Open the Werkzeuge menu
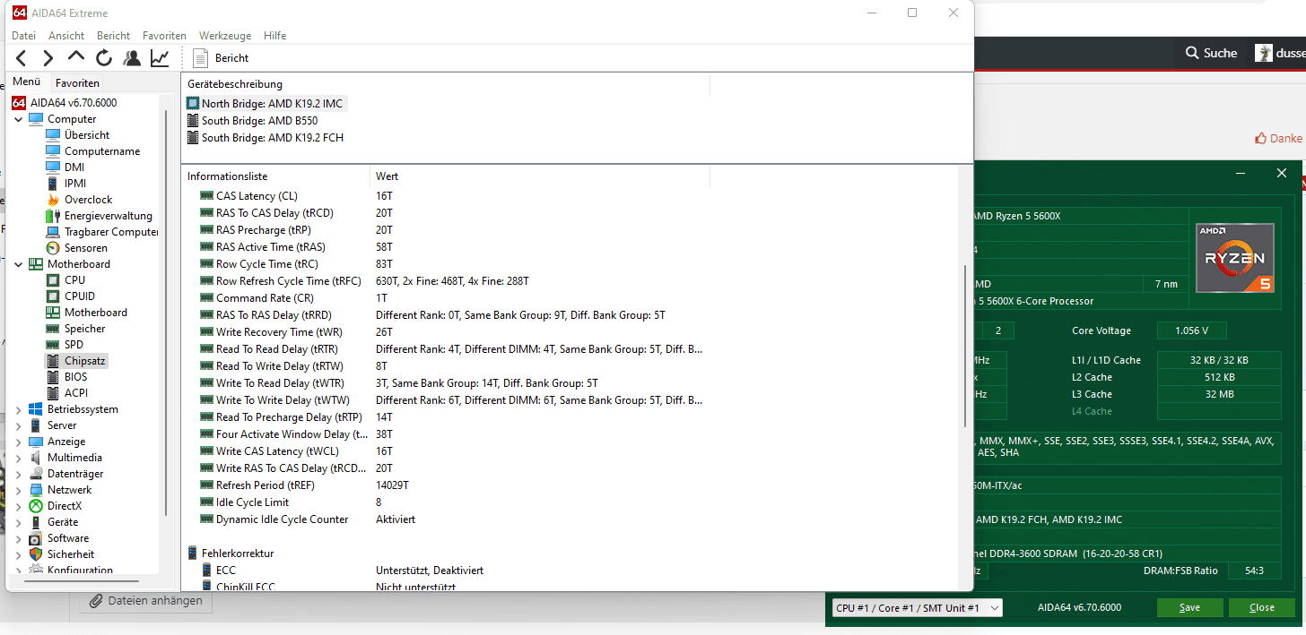1306x635 pixels. (225, 36)
